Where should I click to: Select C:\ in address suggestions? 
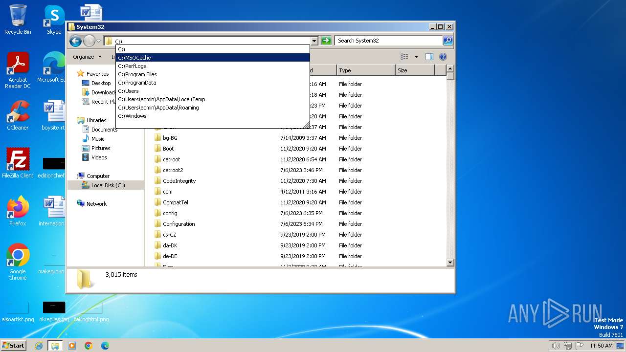click(213, 49)
